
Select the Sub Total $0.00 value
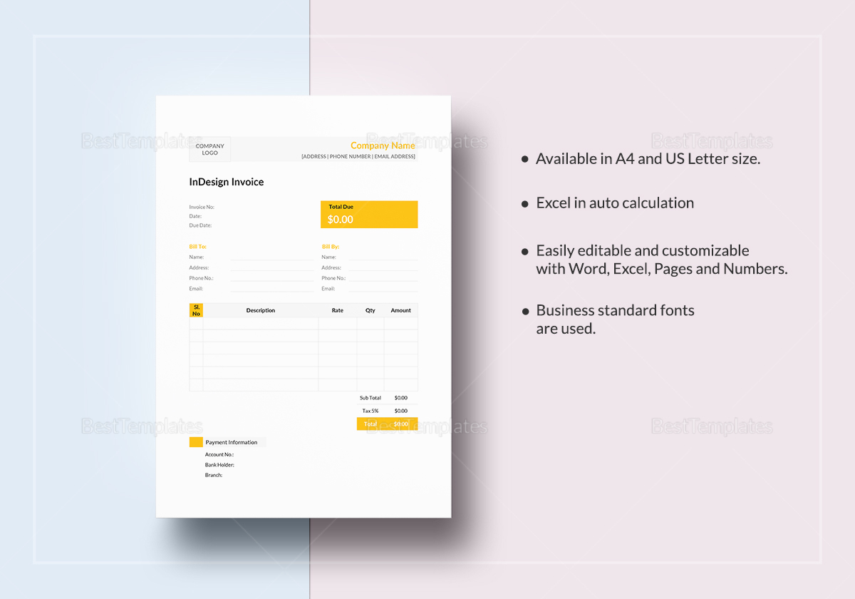[401, 397]
